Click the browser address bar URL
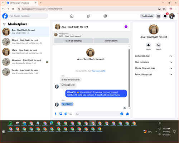Screen dimensions: 179x143 (x=42, y=9)
